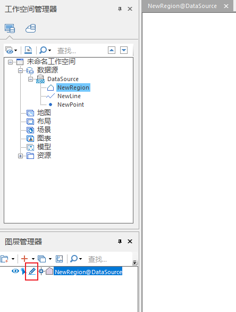Screen dimensions: 236x312
Task: Toggle visibility eye of NewRegion@DataSource layer
Action: [15, 271]
